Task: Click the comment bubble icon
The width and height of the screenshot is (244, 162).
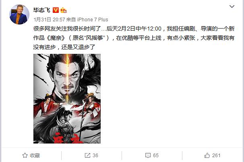Action: click(x=148, y=155)
